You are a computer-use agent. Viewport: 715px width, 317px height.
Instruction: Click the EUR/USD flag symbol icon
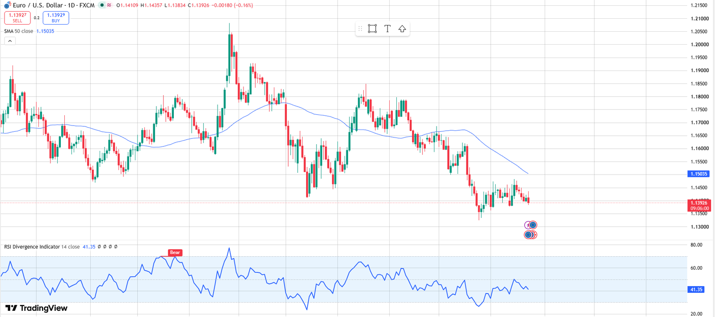point(7,5)
